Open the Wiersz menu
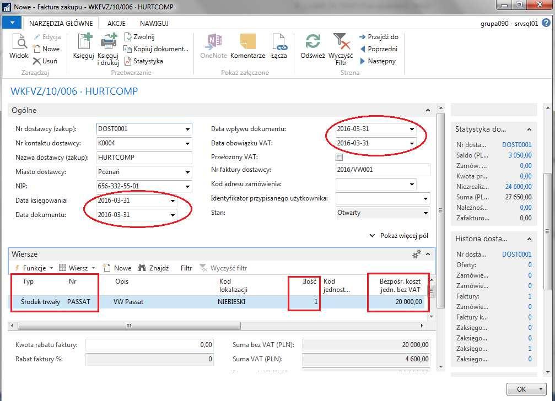The height and width of the screenshot is (401, 555). [77, 268]
